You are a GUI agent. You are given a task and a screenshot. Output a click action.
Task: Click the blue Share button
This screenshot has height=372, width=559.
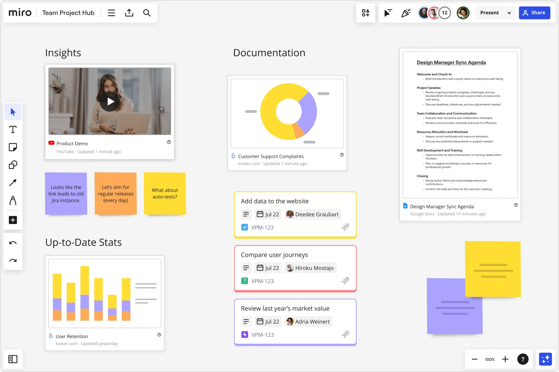click(534, 13)
